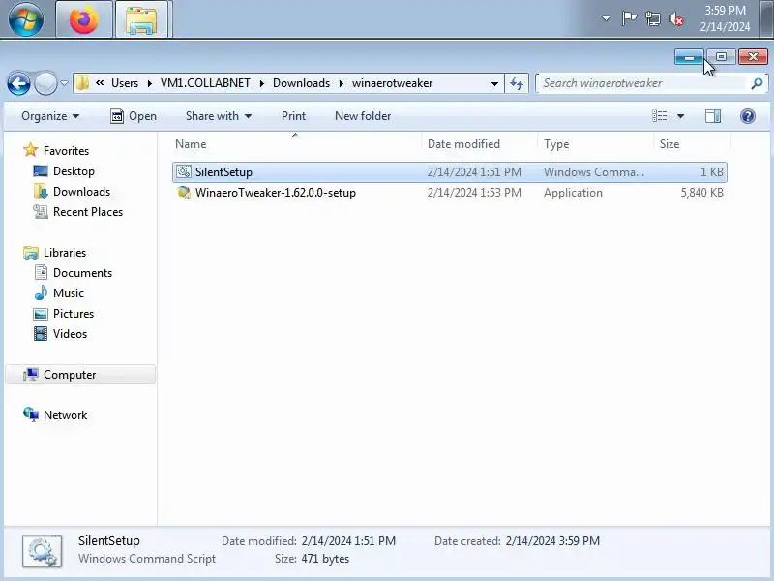
Task: Click the WinaeroTweaker setup application icon
Action: [x=184, y=192]
